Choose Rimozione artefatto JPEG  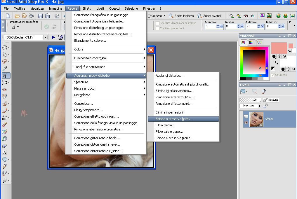(183, 97)
